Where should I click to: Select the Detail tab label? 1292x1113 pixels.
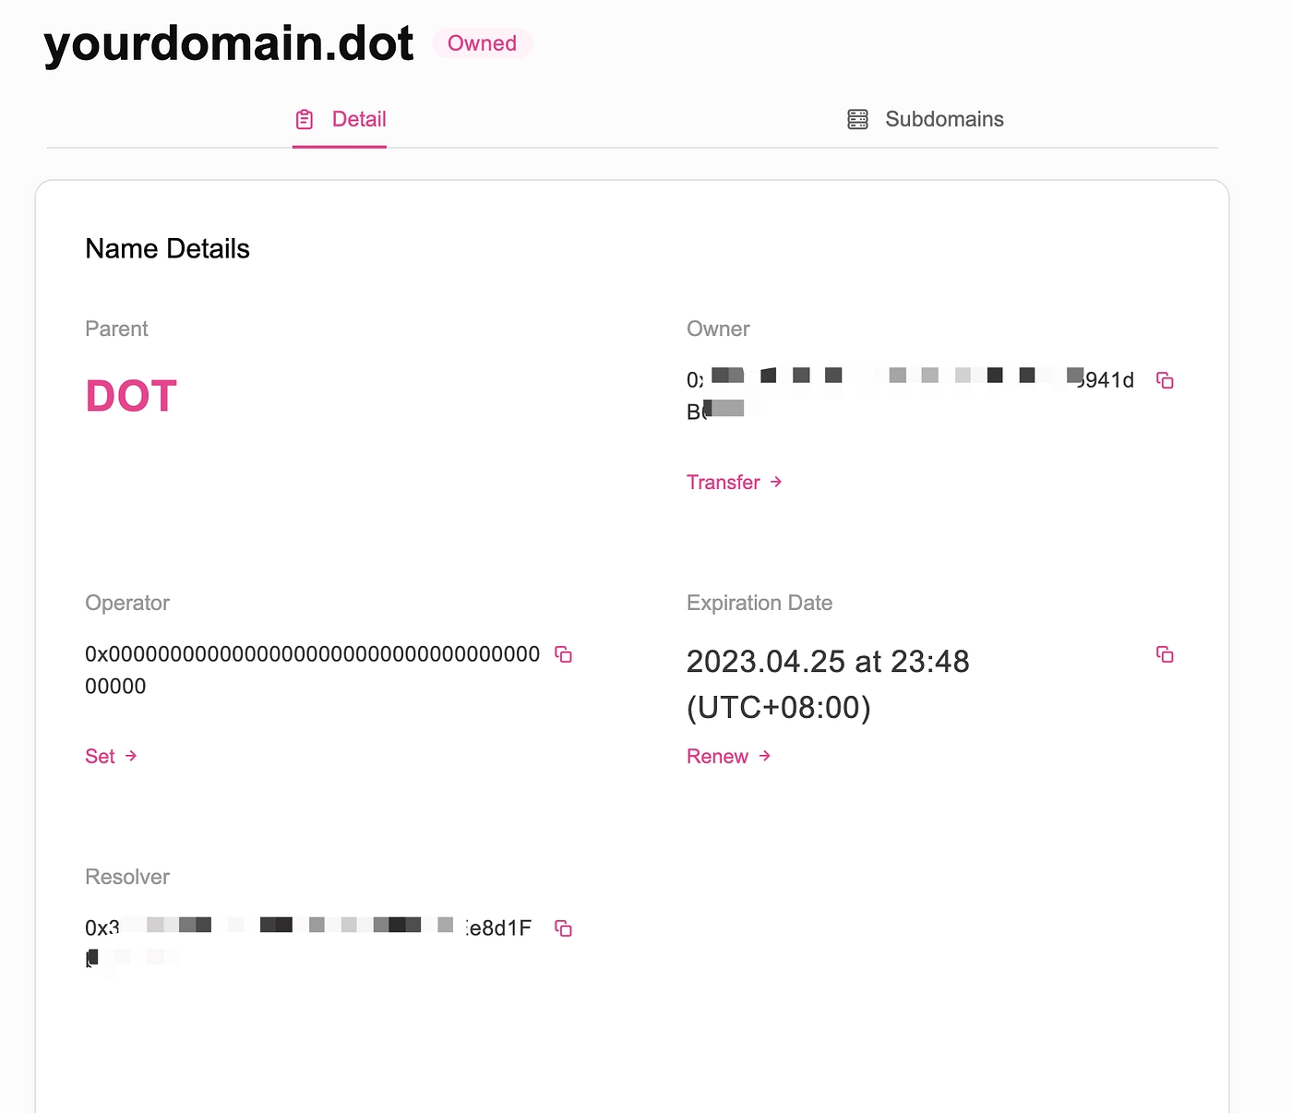coord(358,119)
